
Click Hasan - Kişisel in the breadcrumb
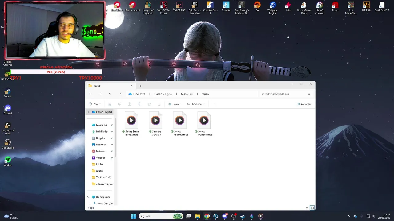pos(163,94)
